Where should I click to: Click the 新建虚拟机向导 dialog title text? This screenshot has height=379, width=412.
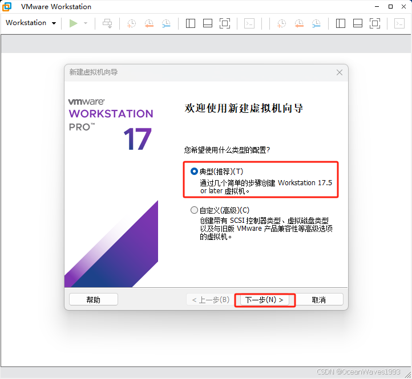94,72
